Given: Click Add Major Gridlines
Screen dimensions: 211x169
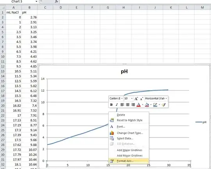Looking at the screenshot, I should (x=129, y=150).
